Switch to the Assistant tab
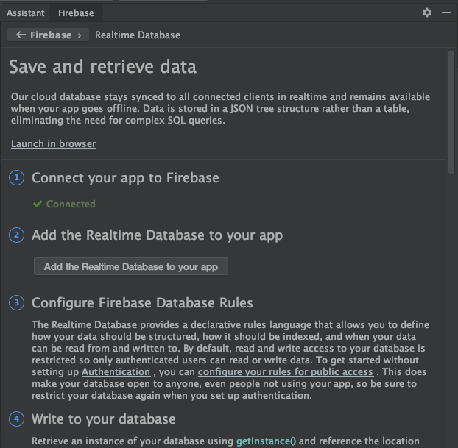 click(26, 13)
